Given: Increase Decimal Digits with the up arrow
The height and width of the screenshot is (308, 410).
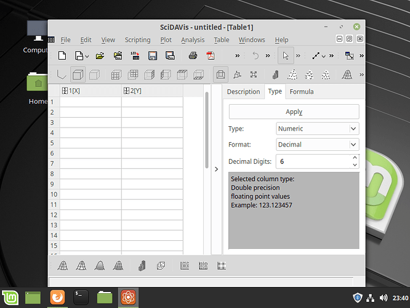Looking at the screenshot, I should [x=355, y=158].
